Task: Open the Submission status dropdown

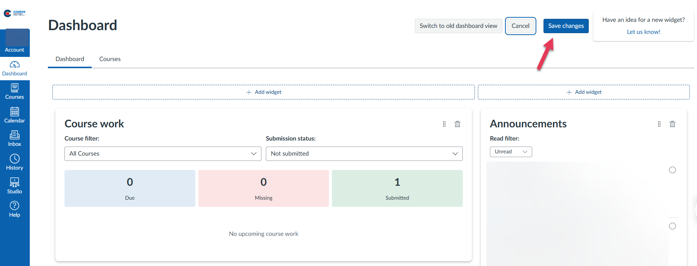Action: (364, 154)
